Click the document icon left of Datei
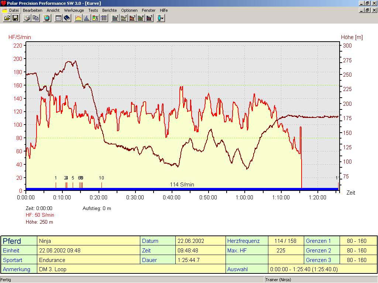Image resolution: width=378 pixels, height=283 pixels. coord(4,10)
